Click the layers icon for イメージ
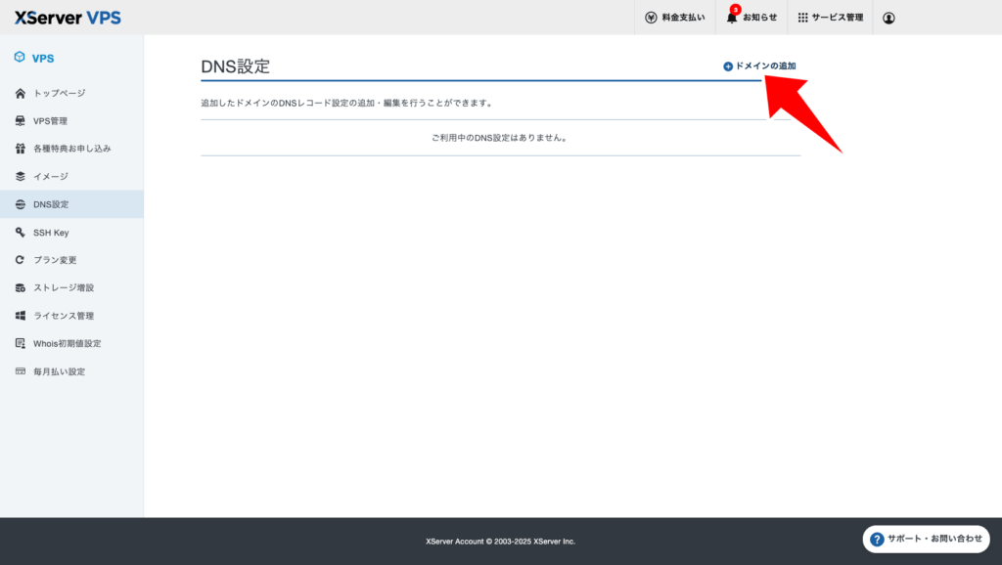This screenshot has height=565, width=1002. tap(21, 176)
